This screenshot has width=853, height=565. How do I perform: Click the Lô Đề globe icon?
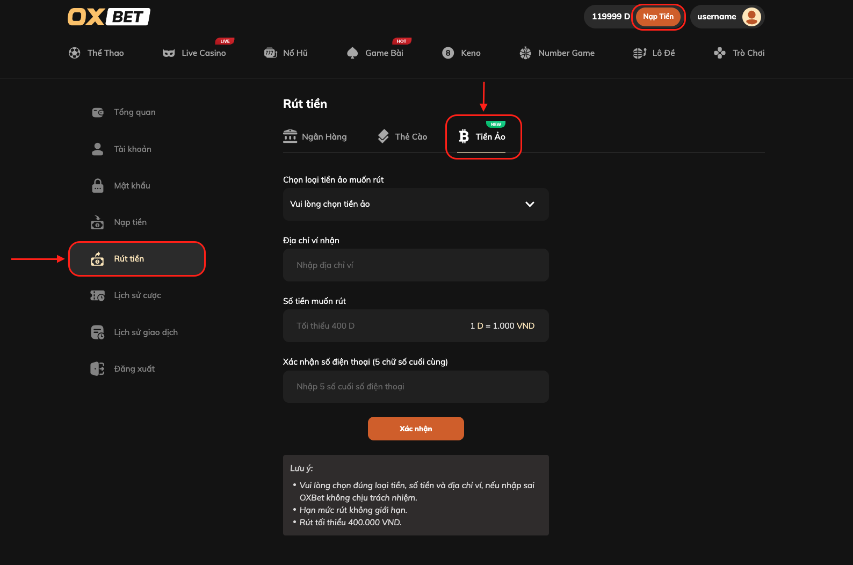coord(639,53)
